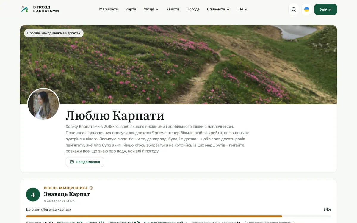This screenshot has height=223, width=357.
Task: Click the info icon beside Рівень мандрівника
Action: tap(91, 188)
